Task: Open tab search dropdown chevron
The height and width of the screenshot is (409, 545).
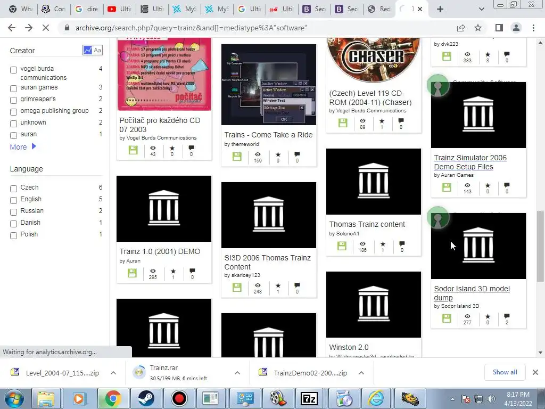Action: 481,9
